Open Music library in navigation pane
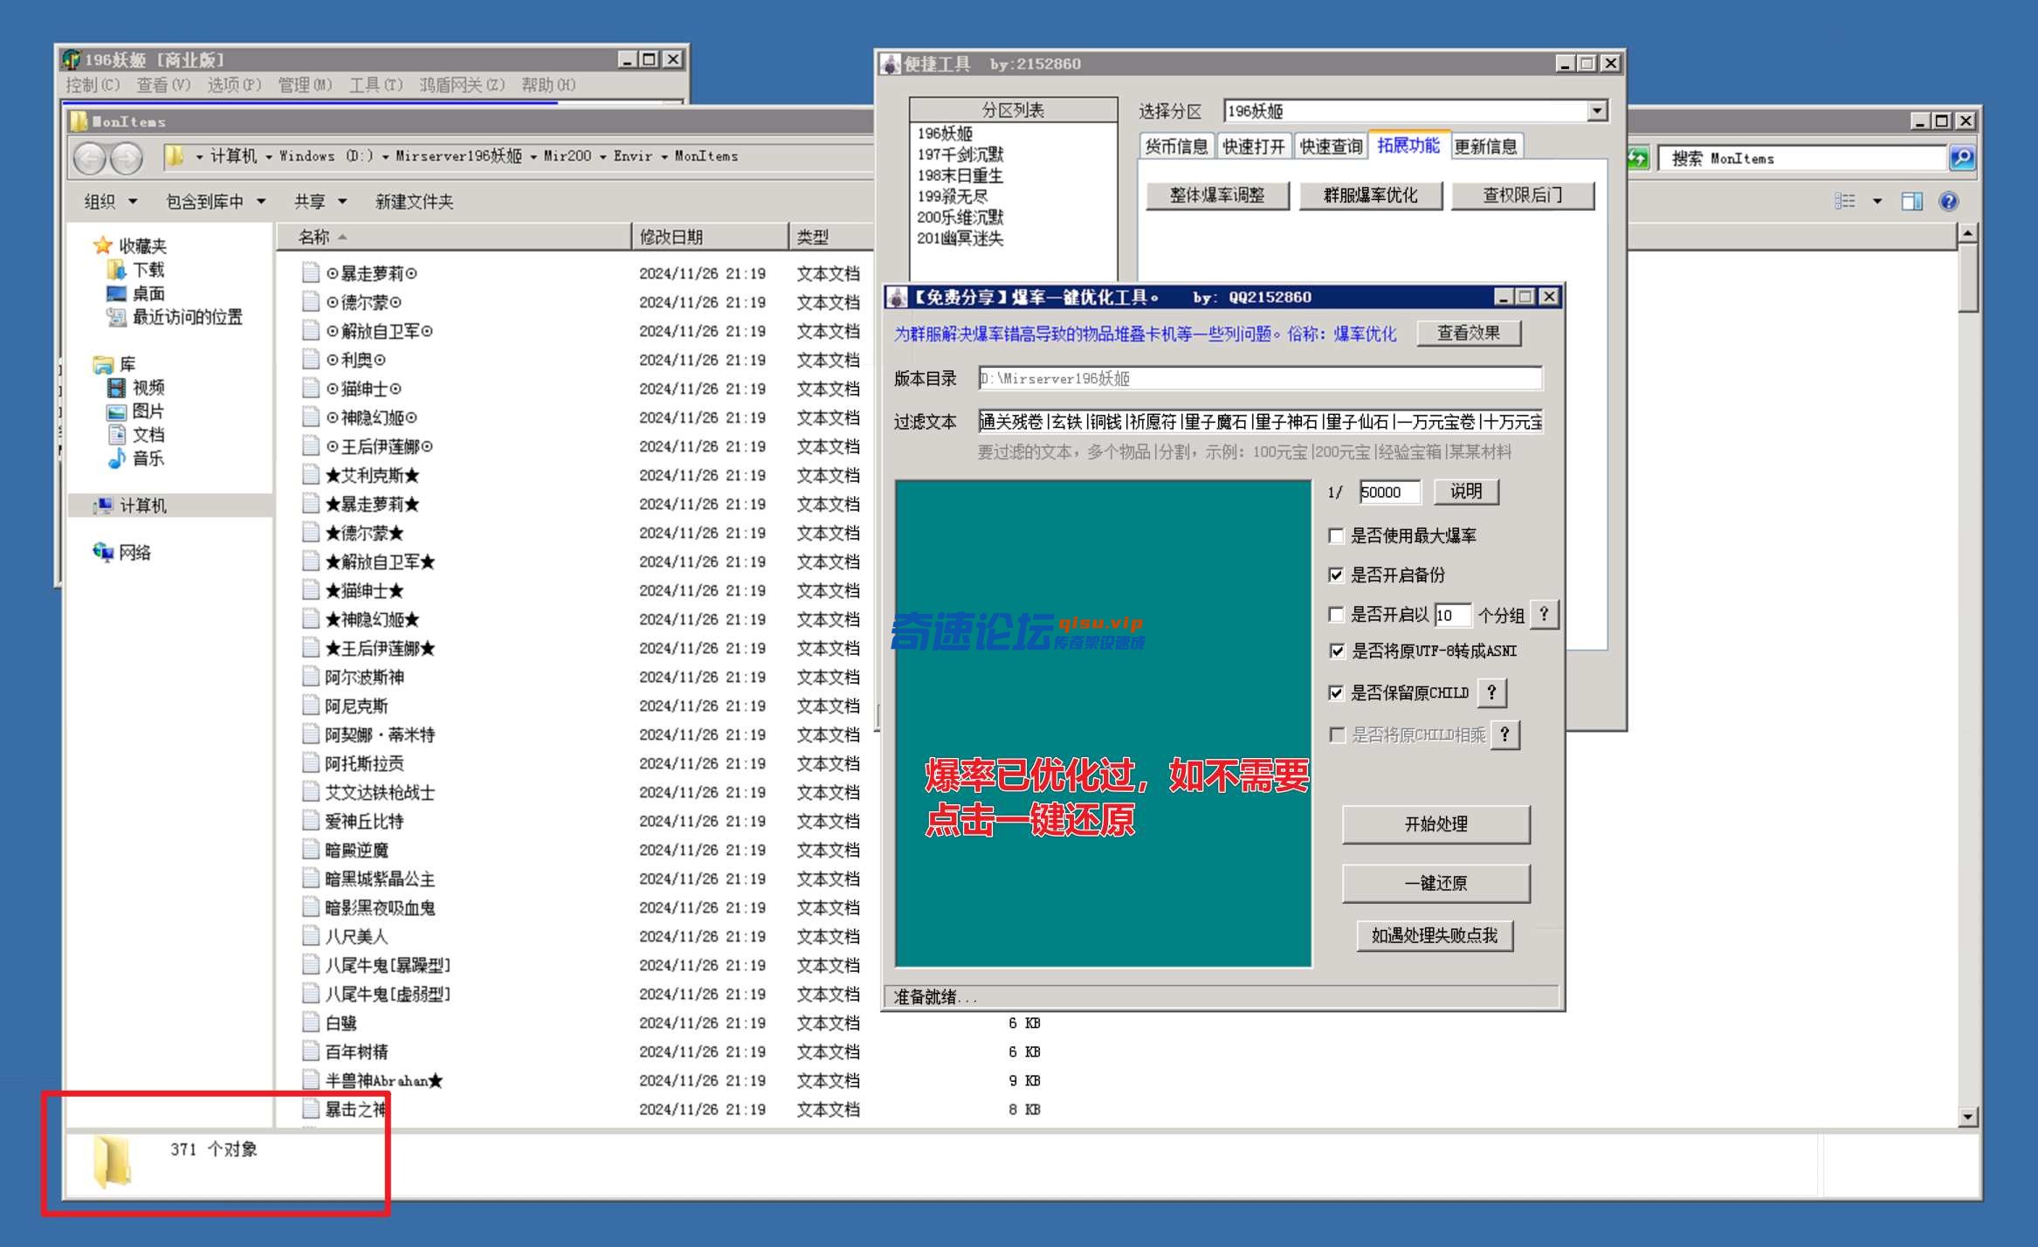 tap(136, 458)
